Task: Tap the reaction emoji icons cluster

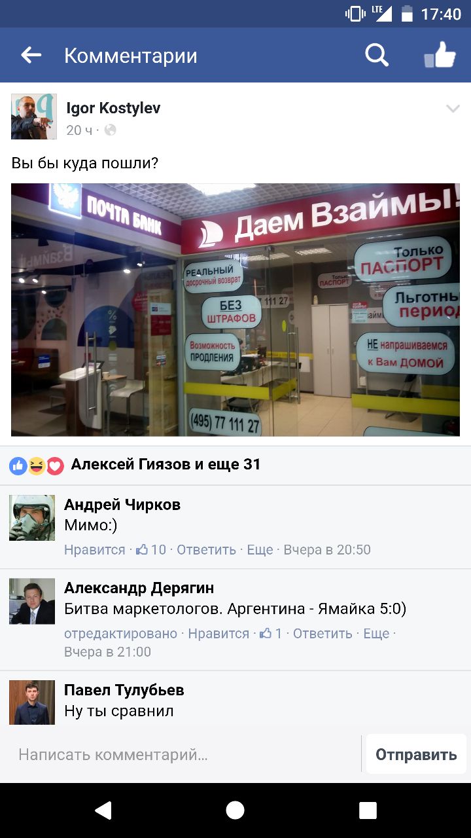Action: (37, 465)
